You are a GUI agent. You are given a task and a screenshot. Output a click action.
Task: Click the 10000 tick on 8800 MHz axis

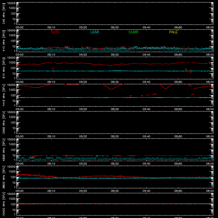click(x=11, y=167)
